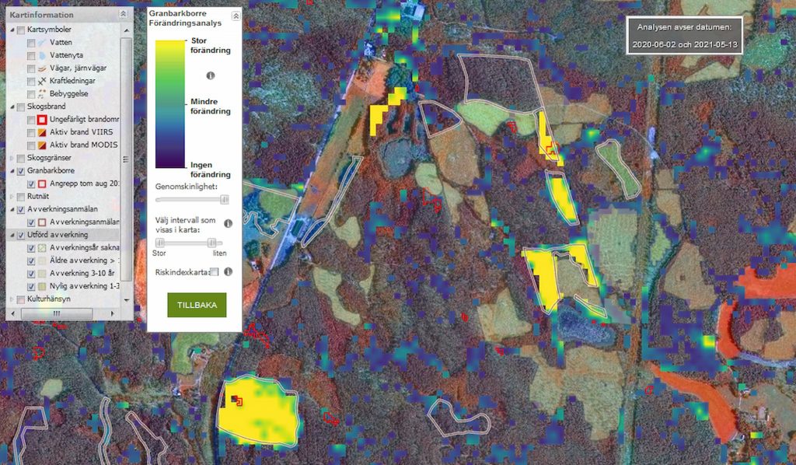
Task: Click the Kraftledningar power line symbol icon
Action: [42, 81]
